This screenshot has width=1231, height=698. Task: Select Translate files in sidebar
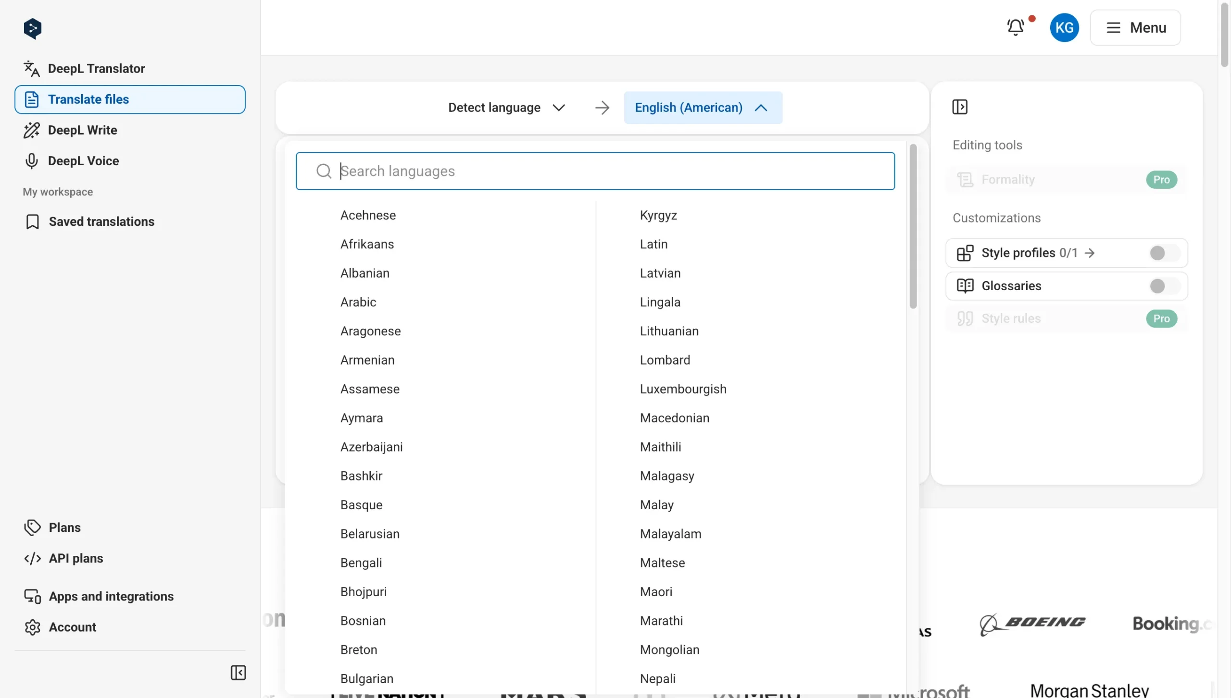click(130, 99)
